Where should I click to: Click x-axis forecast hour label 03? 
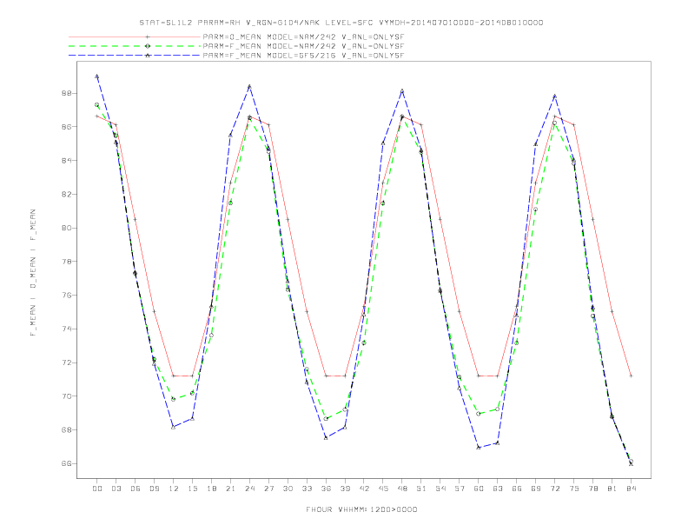coord(116,489)
